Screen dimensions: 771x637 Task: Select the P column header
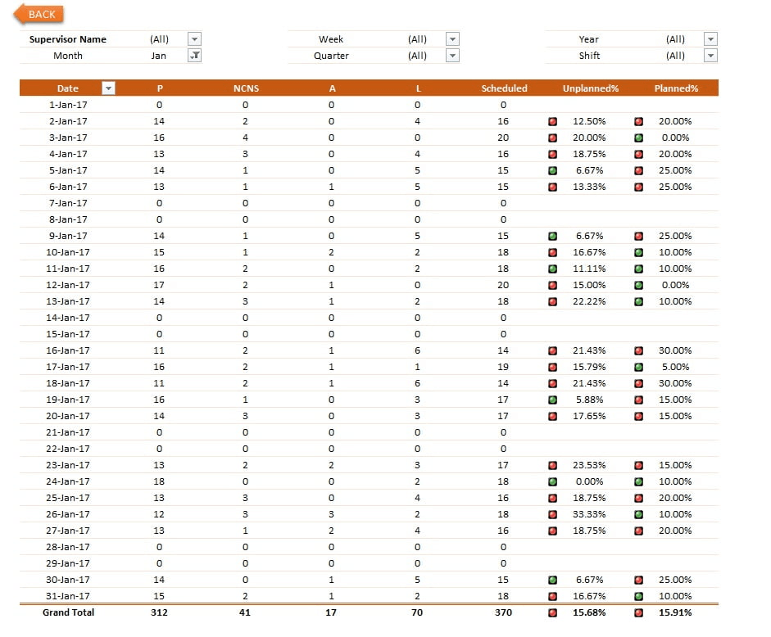(x=160, y=88)
